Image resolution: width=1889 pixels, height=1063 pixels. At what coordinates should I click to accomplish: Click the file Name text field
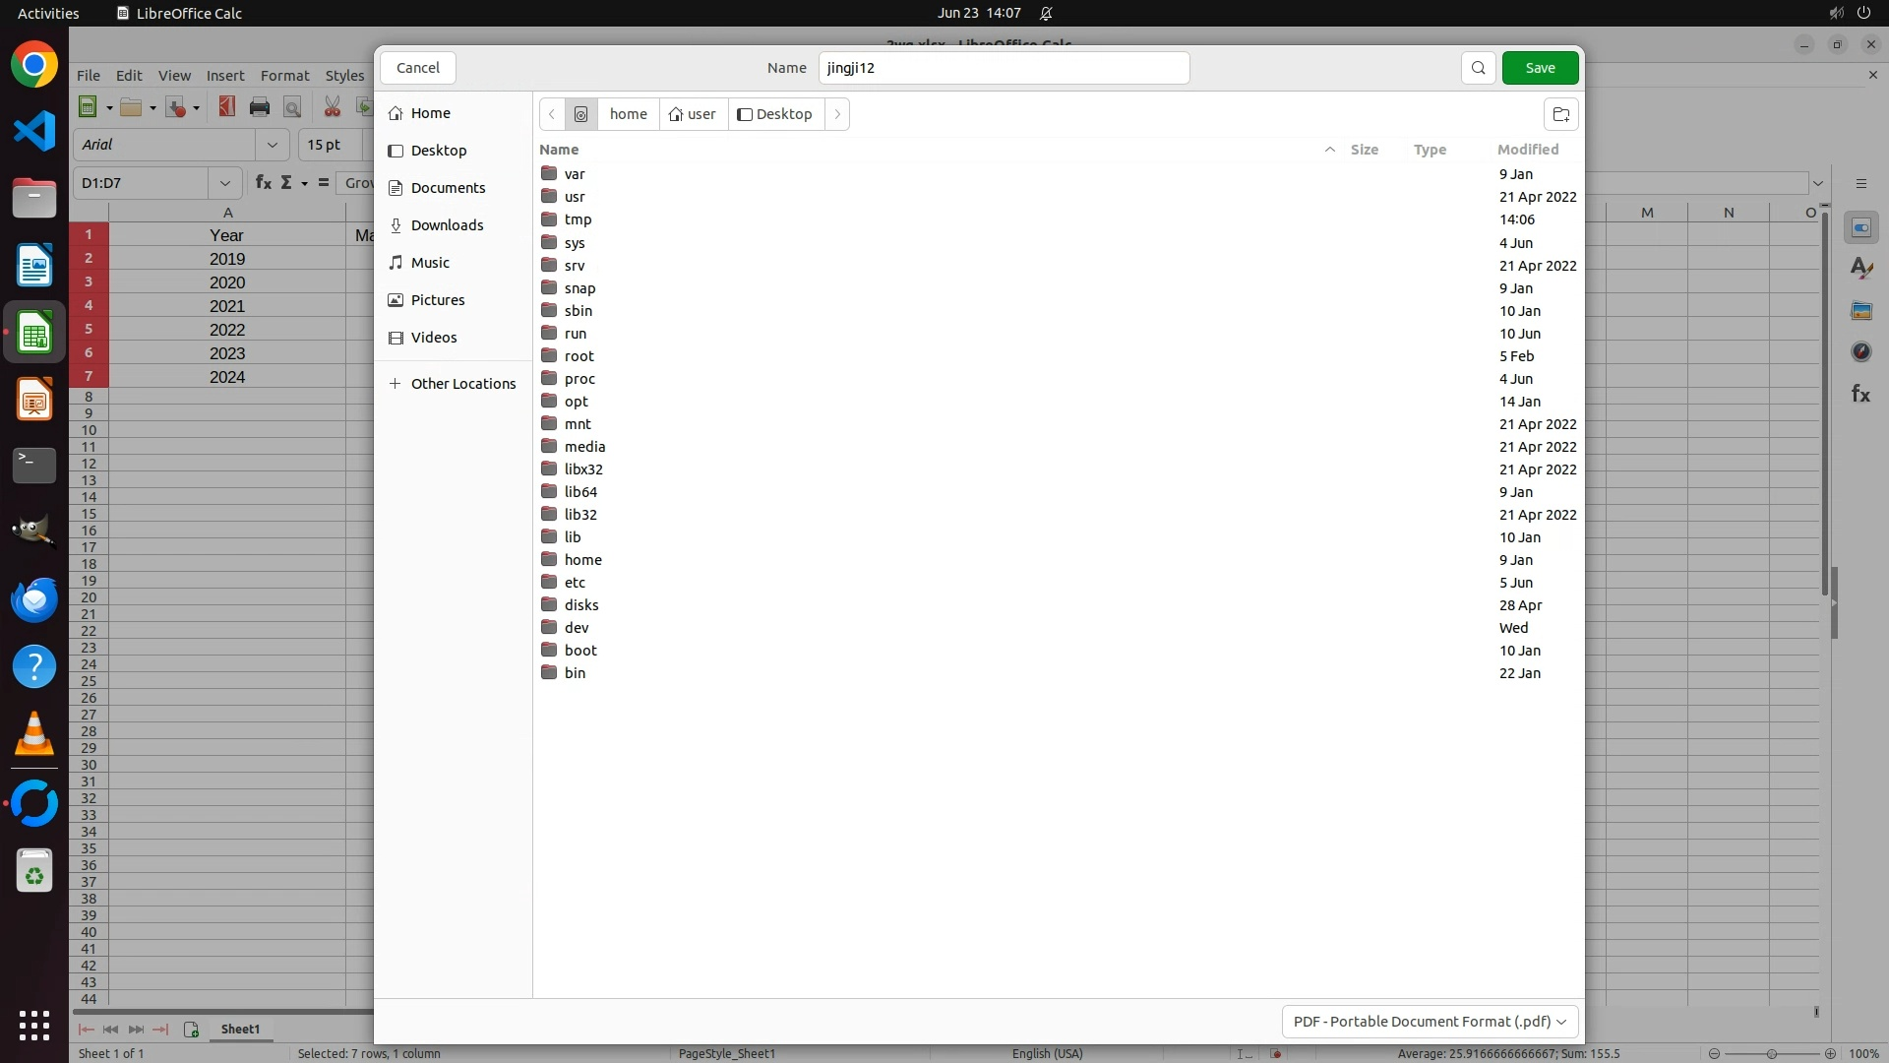pos(1004,68)
